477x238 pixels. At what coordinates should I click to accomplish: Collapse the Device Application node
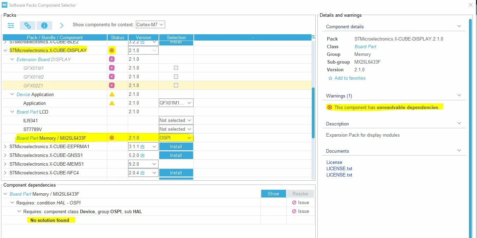12,94
